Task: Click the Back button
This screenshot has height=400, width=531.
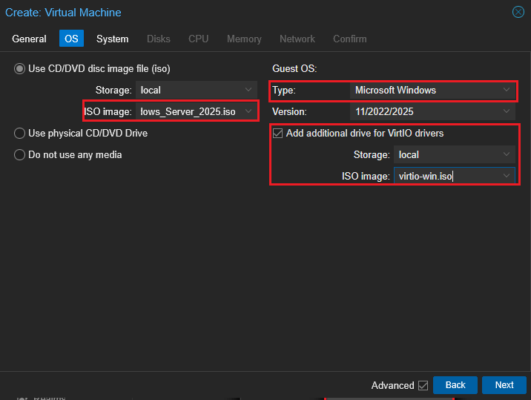Action: [x=455, y=385]
